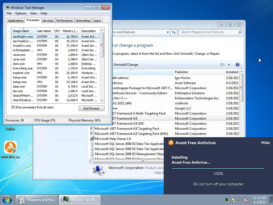Switch to the Networking tab
This screenshot has width=273, height=205.
click(x=83, y=21)
